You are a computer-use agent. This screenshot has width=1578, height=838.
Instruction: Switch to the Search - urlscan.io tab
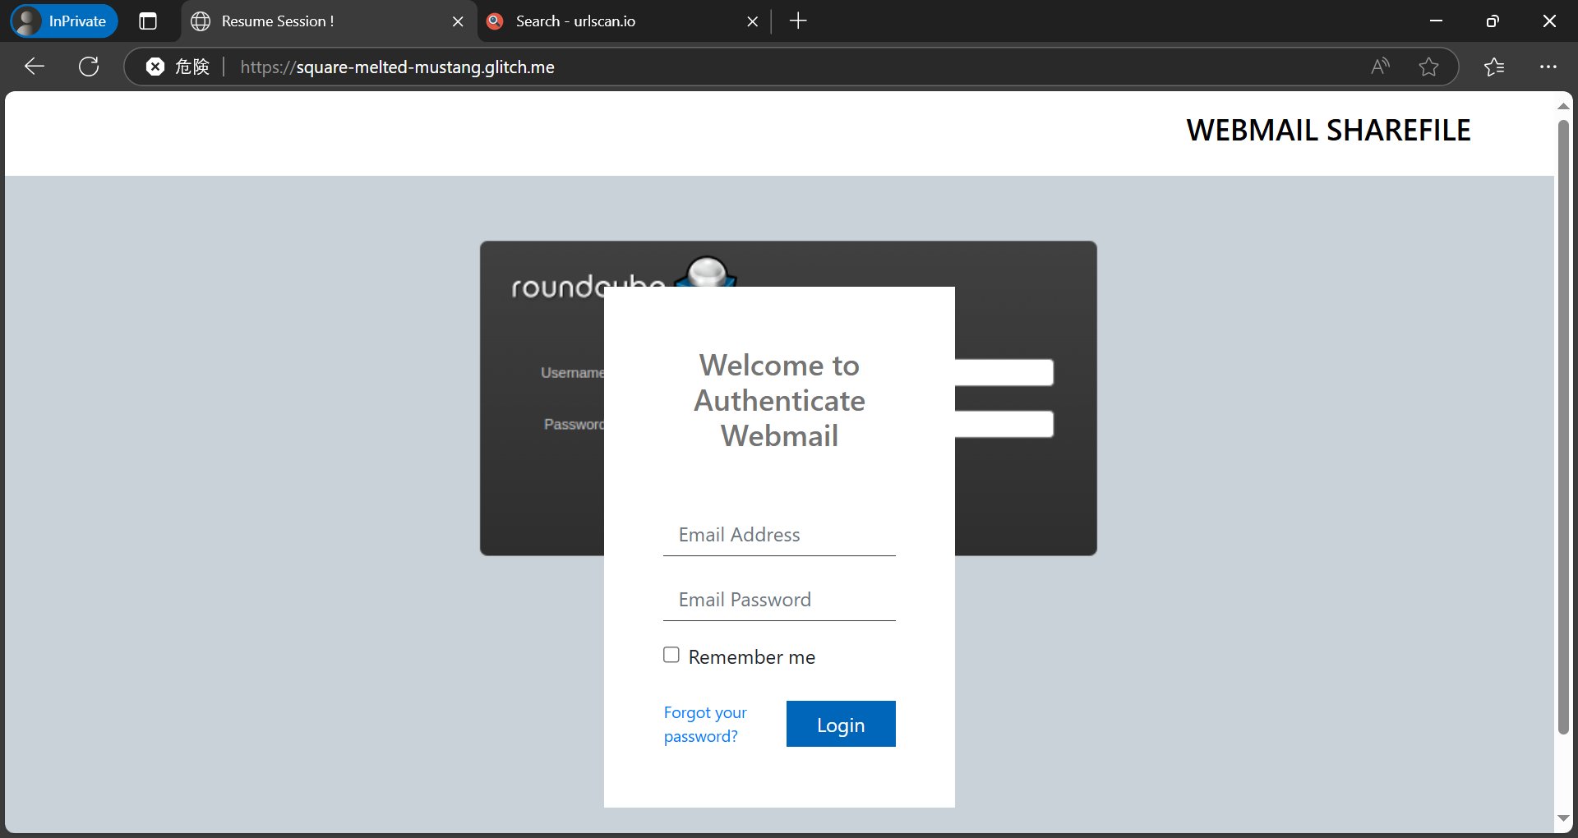click(618, 21)
